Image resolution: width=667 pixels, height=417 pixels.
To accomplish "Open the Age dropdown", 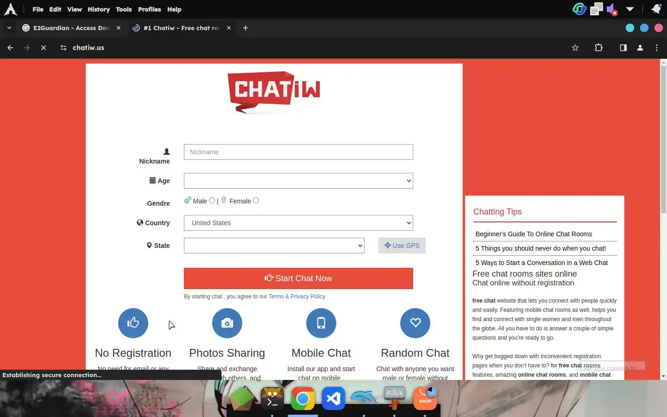I will 298,181.
